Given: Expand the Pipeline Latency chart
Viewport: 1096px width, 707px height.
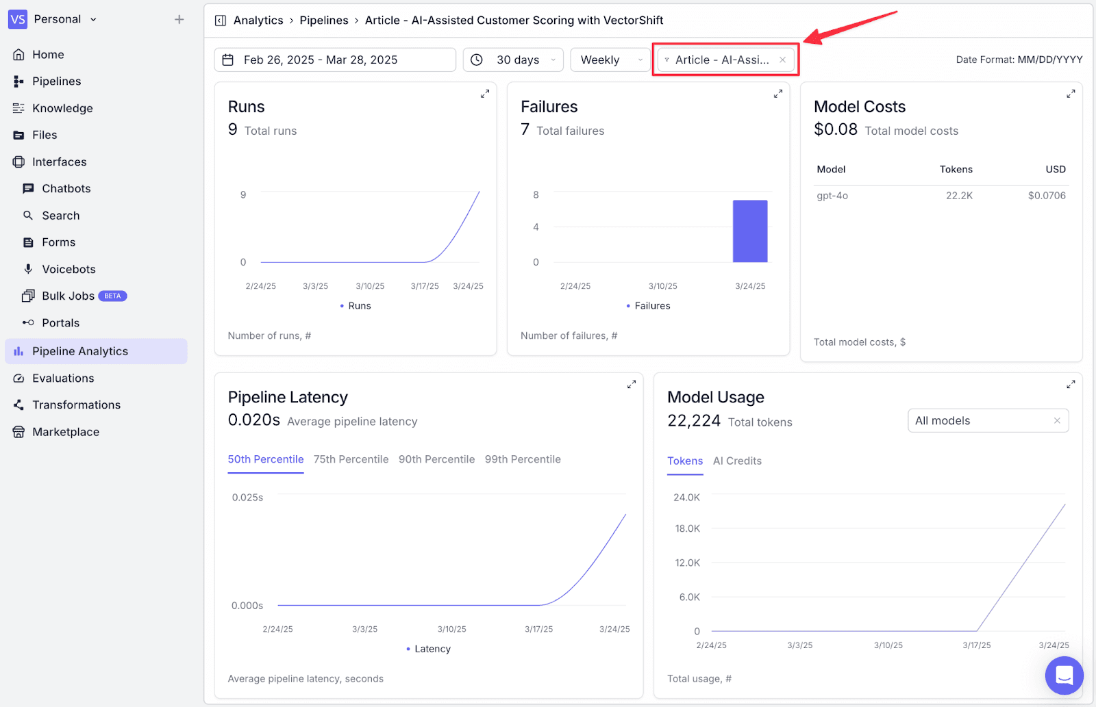Looking at the screenshot, I should pyautogui.click(x=632, y=385).
